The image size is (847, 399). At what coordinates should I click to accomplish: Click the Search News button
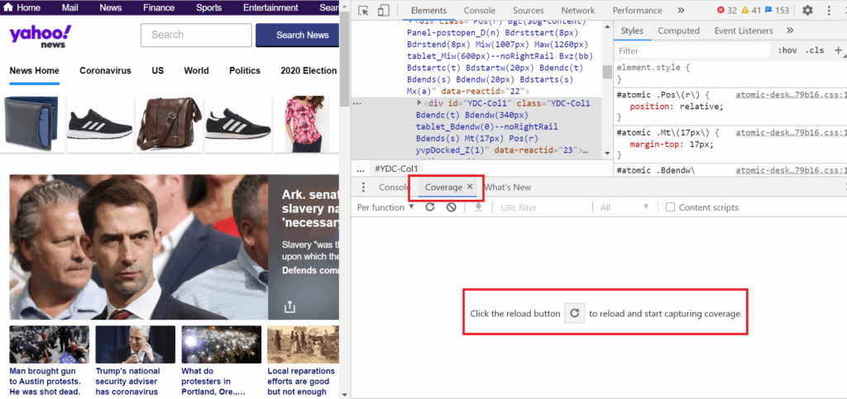pyautogui.click(x=298, y=35)
